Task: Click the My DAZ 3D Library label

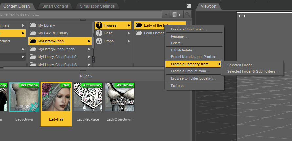Action: pos(53,33)
